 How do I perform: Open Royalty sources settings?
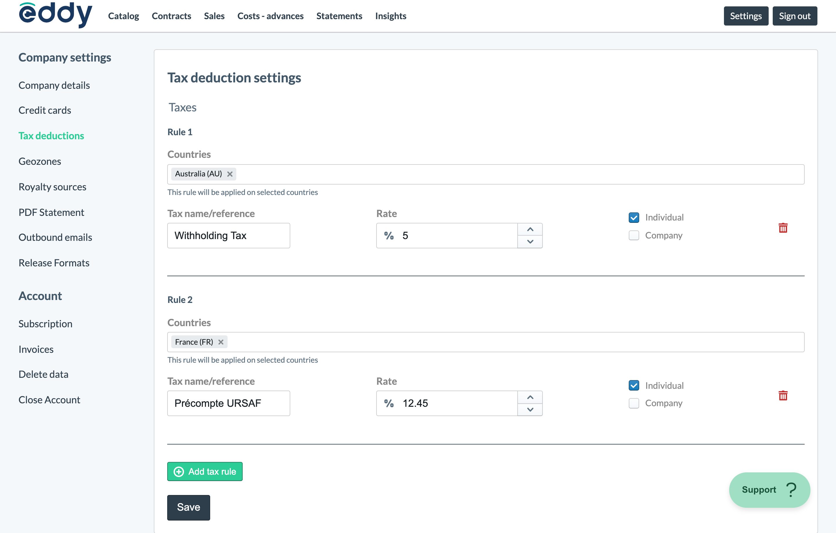pyautogui.click(x=53, y=187)
